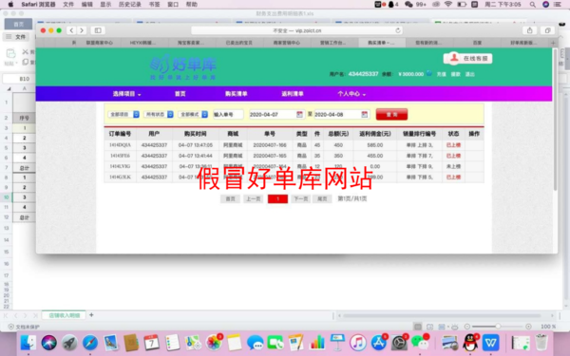Screen dimensions: 570x356
Task: Expand the 全部项目 dropdown filter
Action: tap(123, 115)
